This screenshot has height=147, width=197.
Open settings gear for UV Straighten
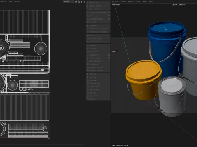coord(109,55)
